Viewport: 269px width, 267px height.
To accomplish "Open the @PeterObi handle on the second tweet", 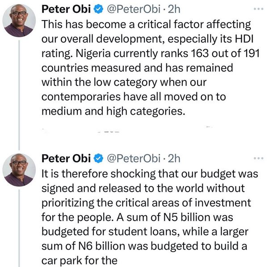I will point(132,158).
